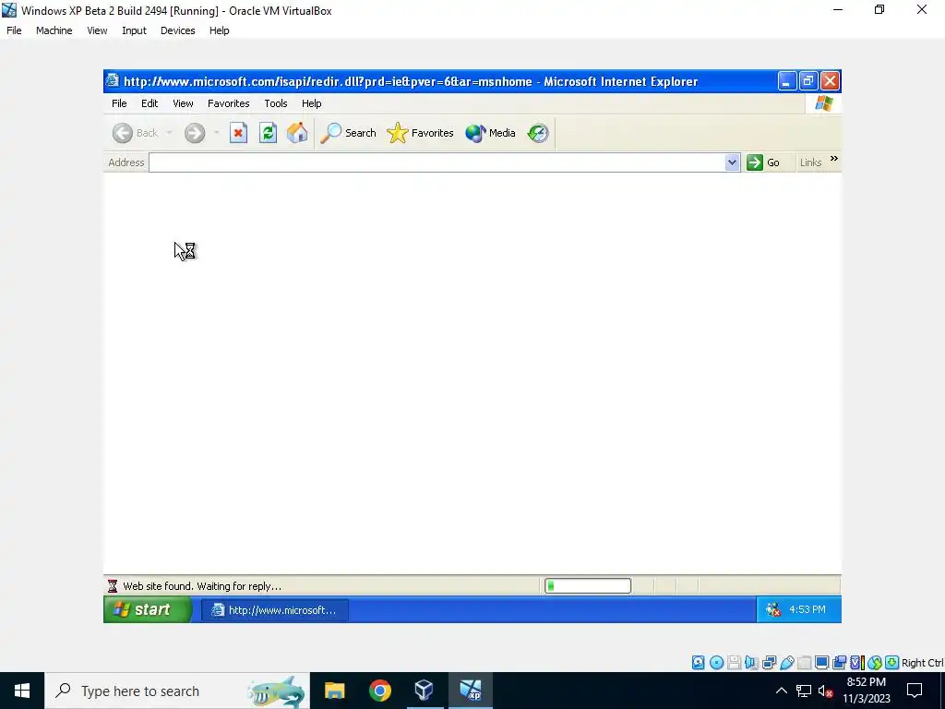Open the Internet Explorer File menu

pos(119,103)
